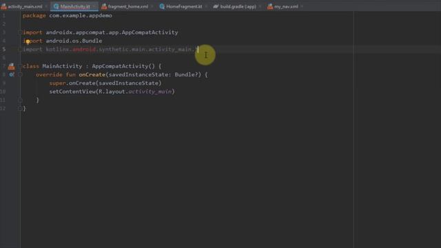Click the 'super' keyword on line 9
Screen dimensions: 441x248
pos(57,83)
